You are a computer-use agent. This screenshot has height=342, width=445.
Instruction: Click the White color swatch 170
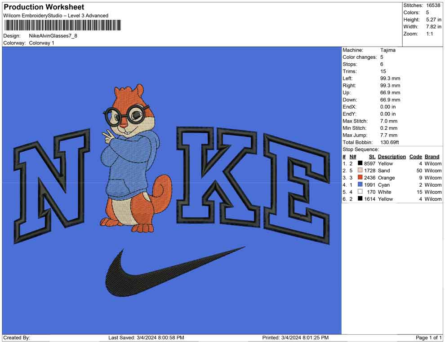(x=360, y=192)
